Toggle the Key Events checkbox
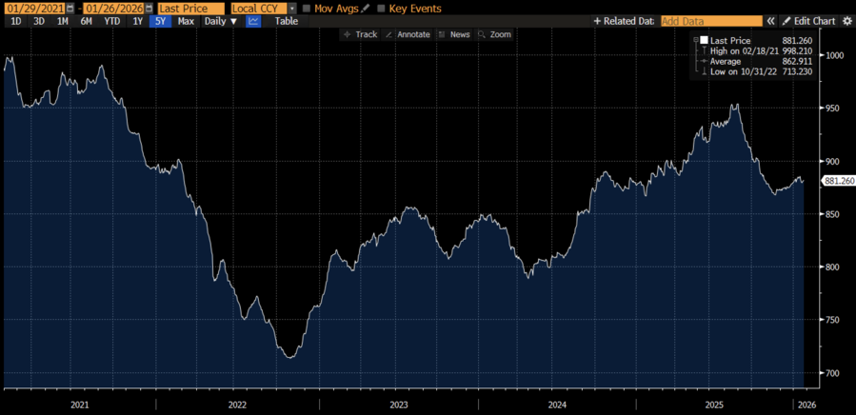This screenshot has width=856, height=415. coord(382,8)
